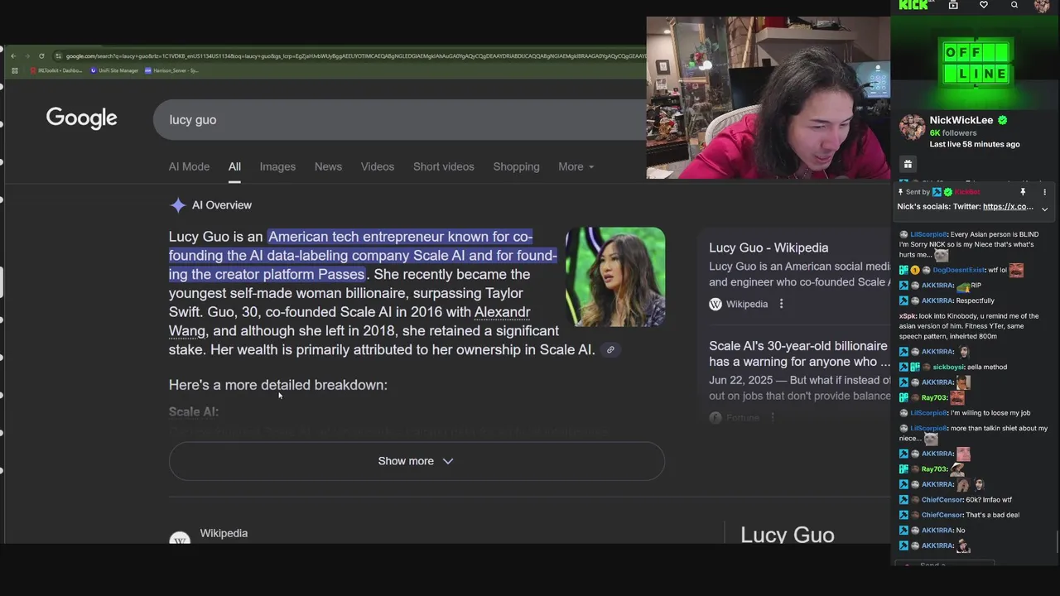Unpin the pinned chat message
The height and width of the screenshot is (596, 1060).
tap(1023, 192)
